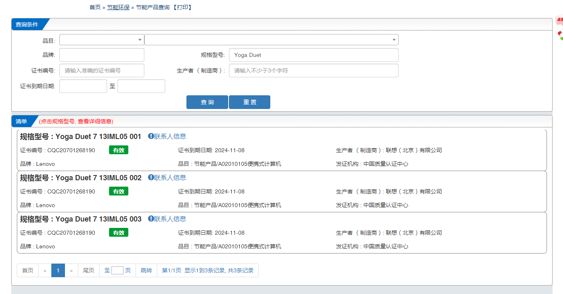Open the 节能环保 breadcrumb link
Screen dimensions: 563x294
click(118, 7)
